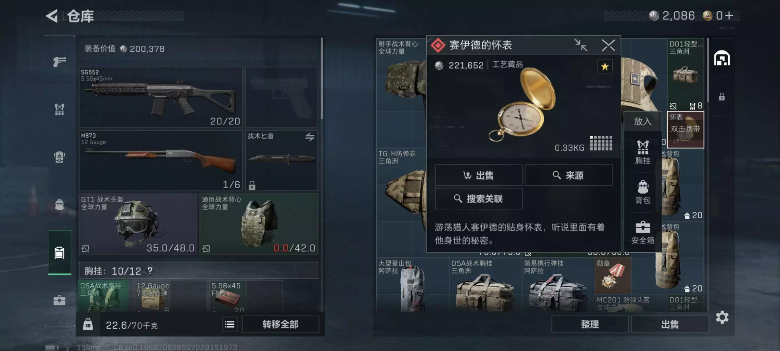Open the backpack sidebar category icon
The height and width of the screenshot is (351, 780).
(x=59, y=205)
